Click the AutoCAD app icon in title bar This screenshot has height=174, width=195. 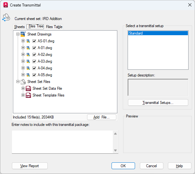pyautogui.click(x=5, y=5)
